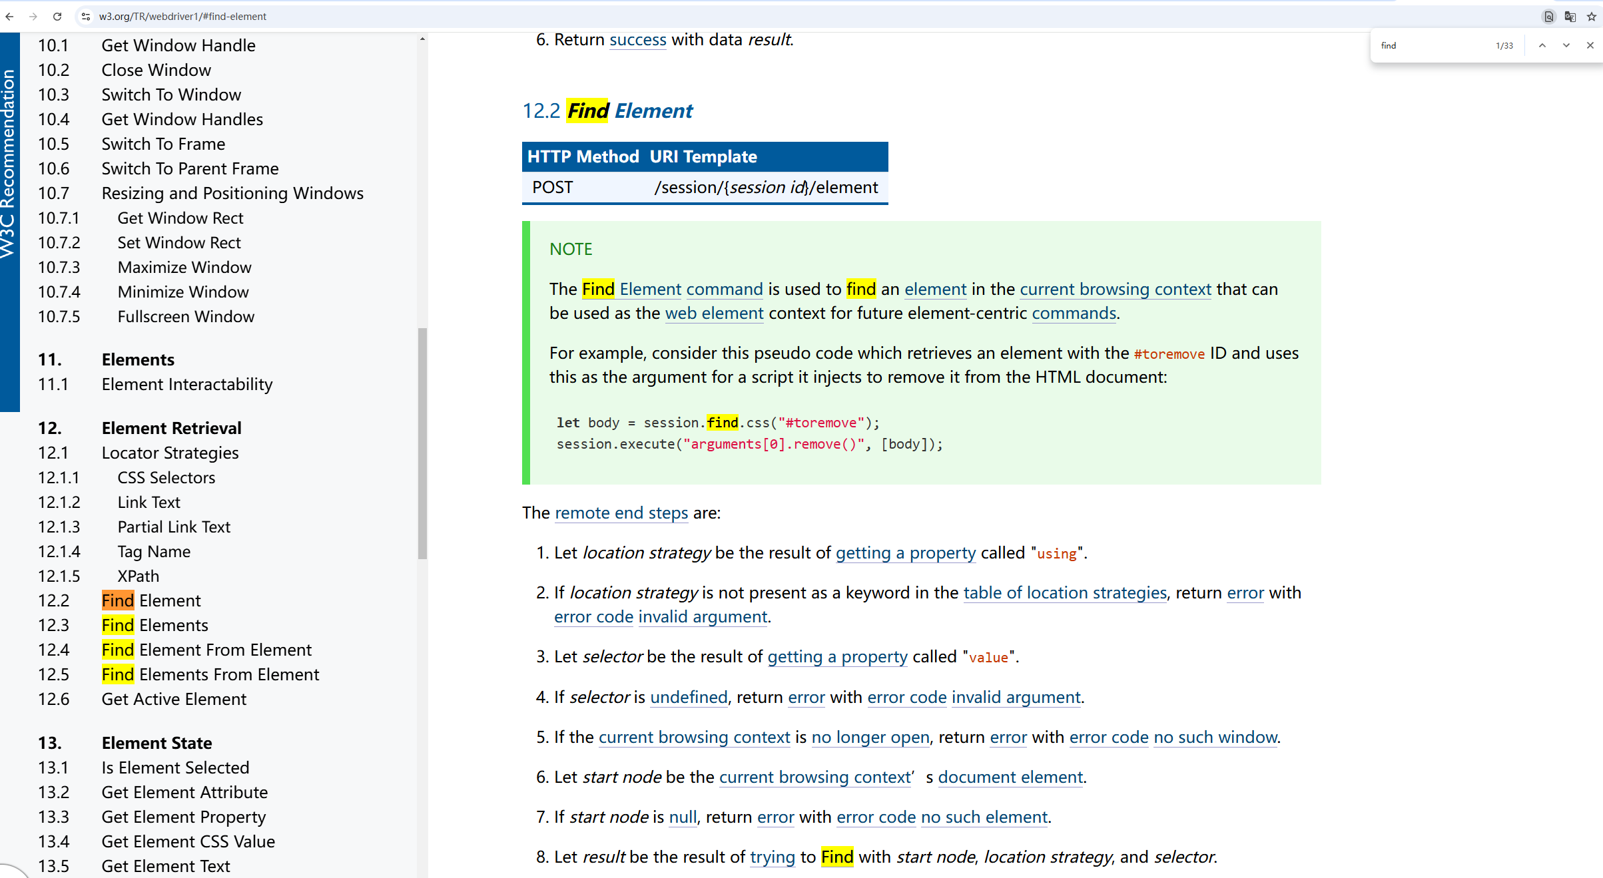
Task: Click the find-in-page icon in address bar
Action: (x=1548, y=17)
